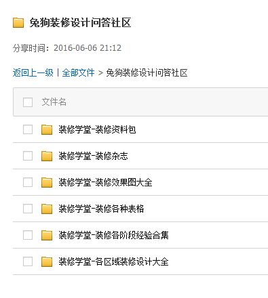Check the box for 装修学堂-装修杂志
268x298 pixels.
[x=28, y=156]
